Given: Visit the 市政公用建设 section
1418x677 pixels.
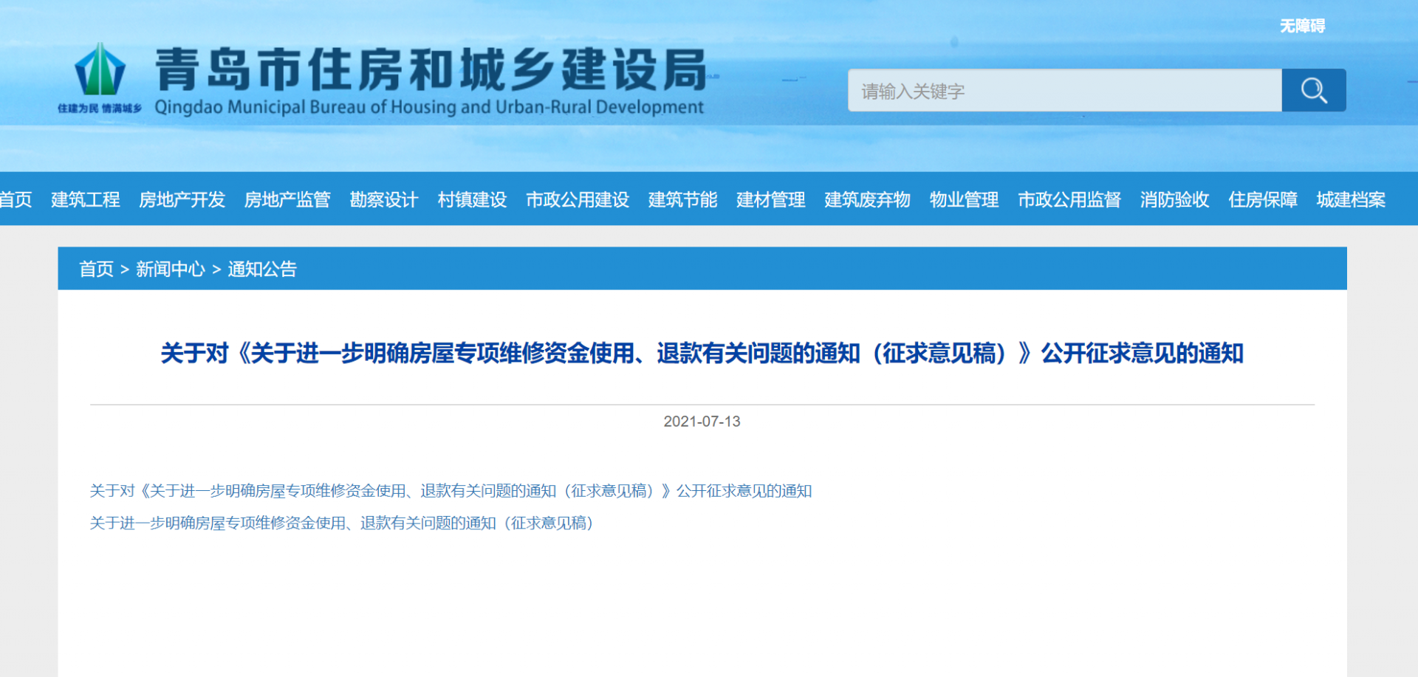Looking at the screenshot, I should pos(578,200).
